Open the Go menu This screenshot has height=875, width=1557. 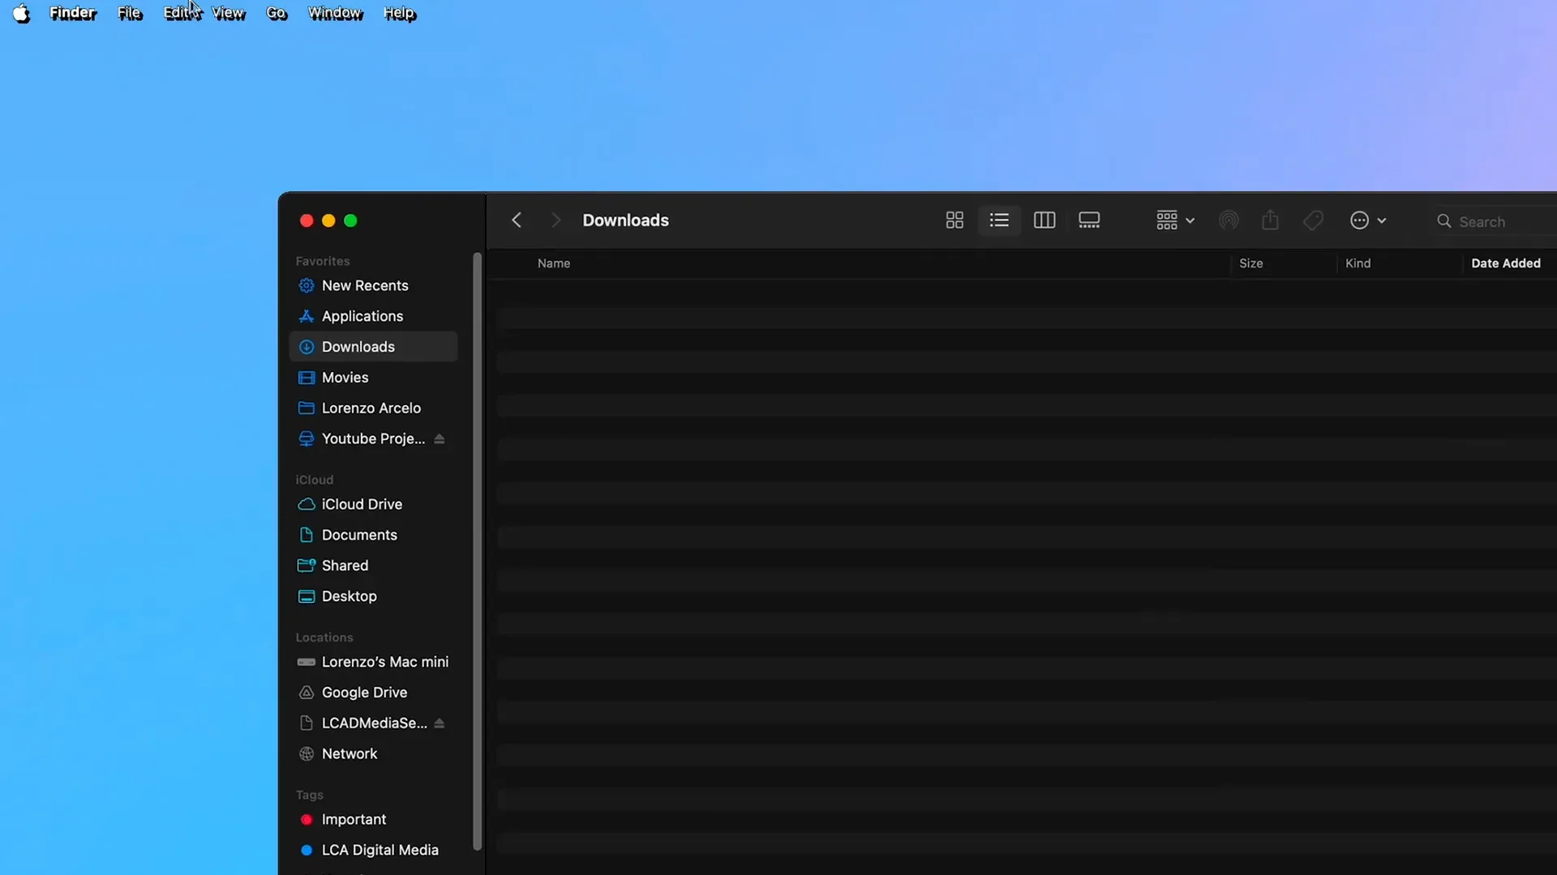pyautogui.click(x=277, y=14)
